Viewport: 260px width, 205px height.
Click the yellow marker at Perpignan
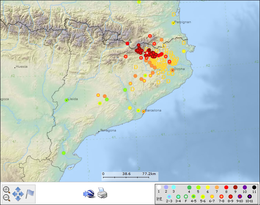point(173,23)
